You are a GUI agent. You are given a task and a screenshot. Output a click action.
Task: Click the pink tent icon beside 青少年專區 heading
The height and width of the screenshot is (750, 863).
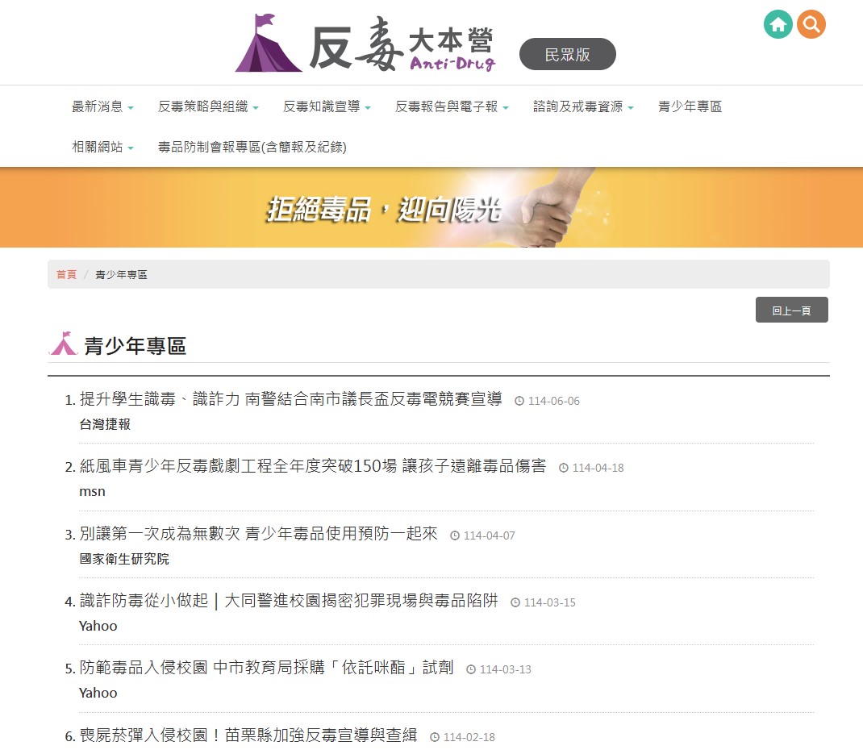click(63, 344)
